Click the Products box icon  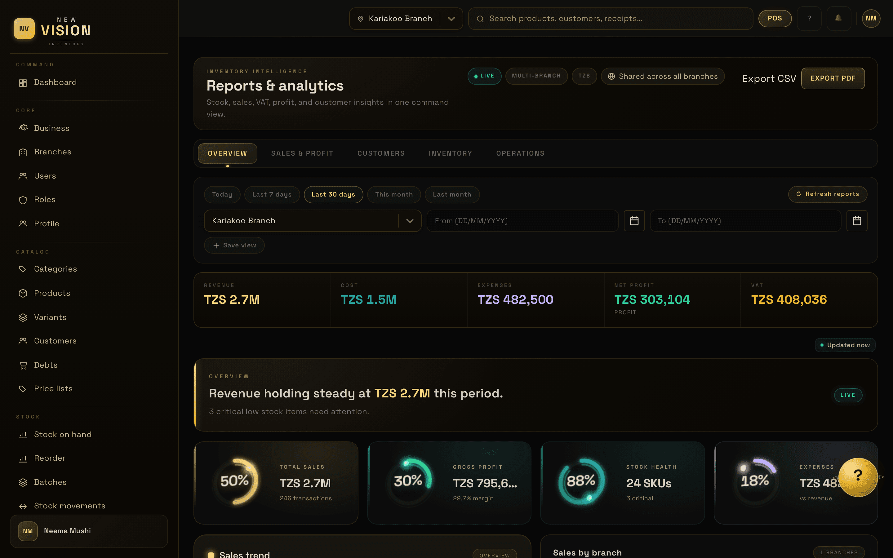23,293
